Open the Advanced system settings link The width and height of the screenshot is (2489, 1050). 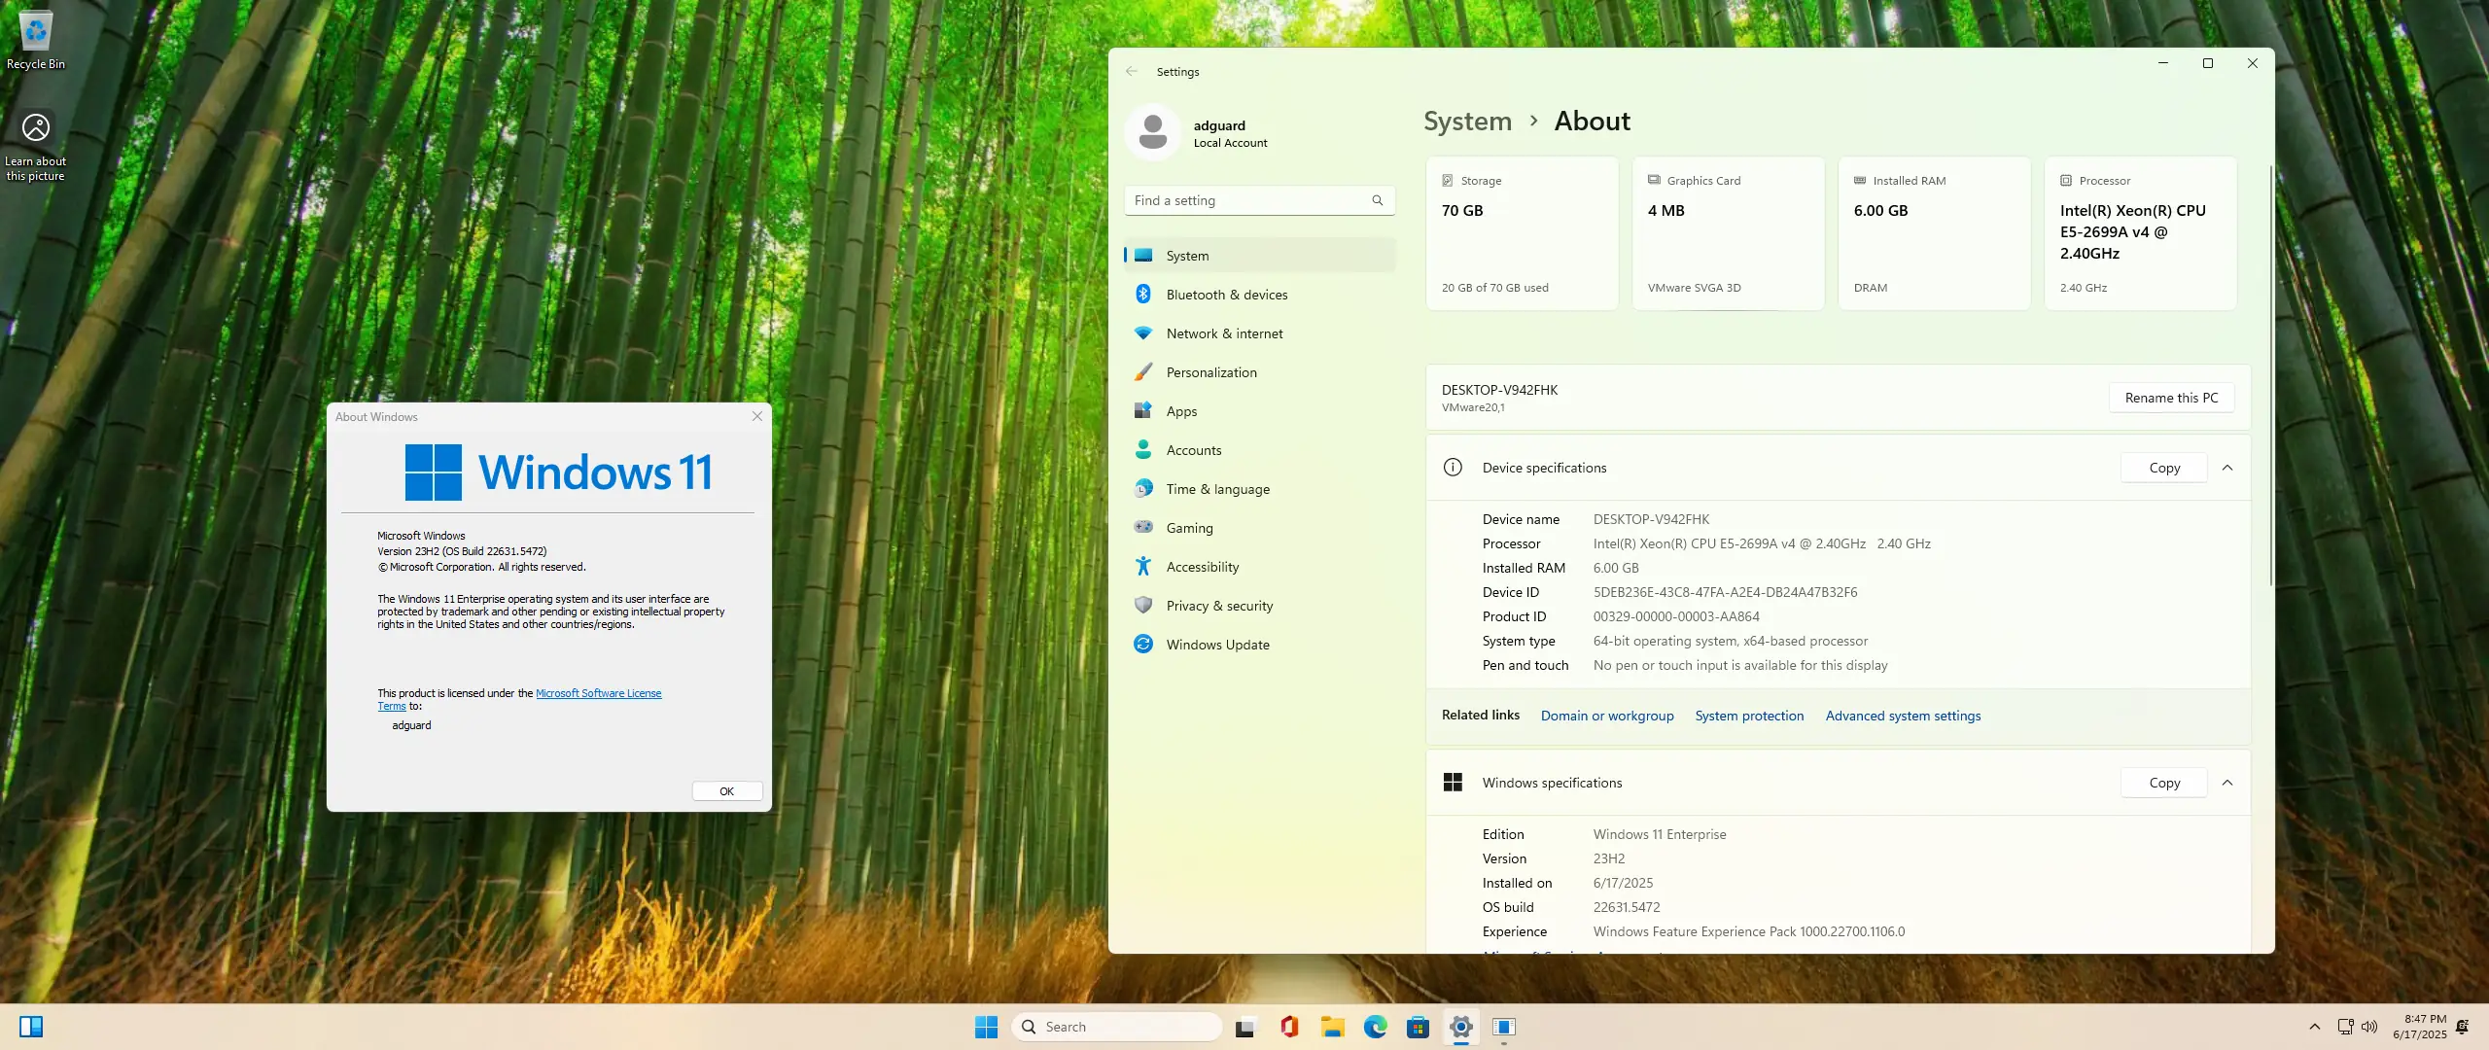click(x=1903, y=716)
